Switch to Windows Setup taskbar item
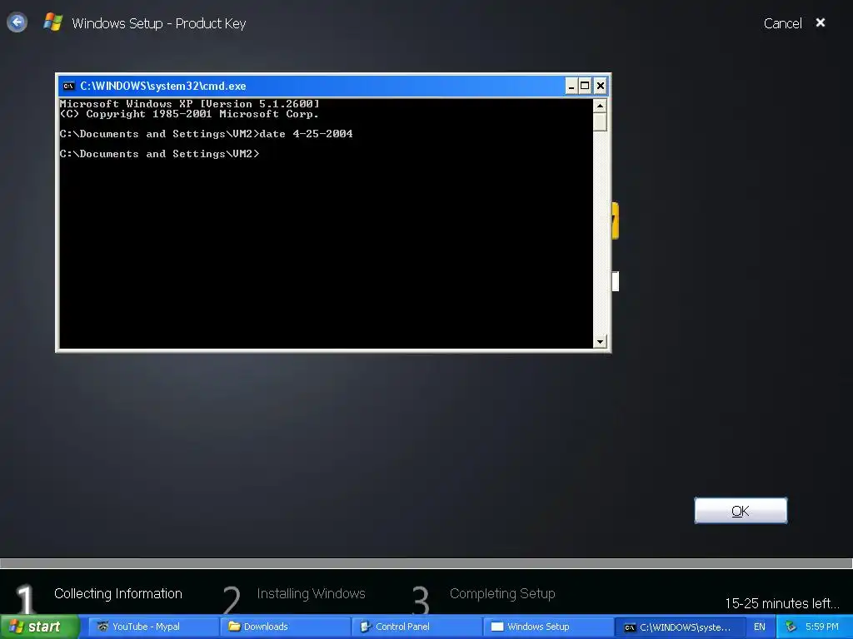Viewport: 853px width, 639px height. 548,627
